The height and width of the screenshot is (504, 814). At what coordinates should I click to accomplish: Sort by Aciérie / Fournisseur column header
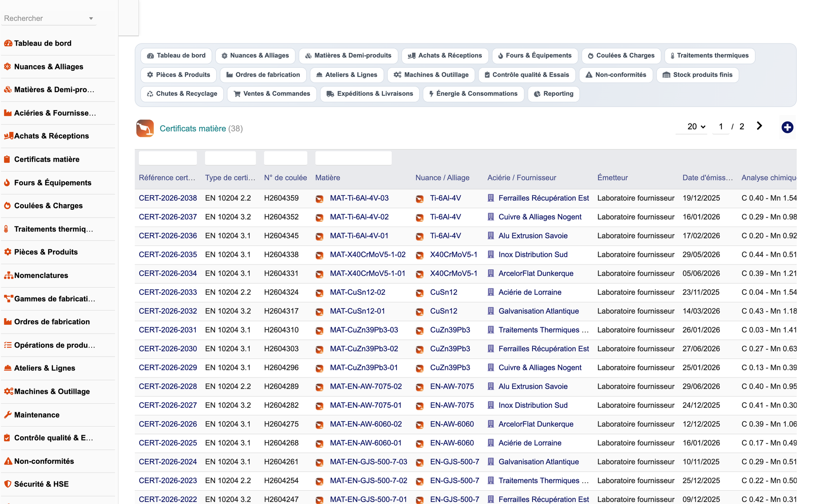522,177
